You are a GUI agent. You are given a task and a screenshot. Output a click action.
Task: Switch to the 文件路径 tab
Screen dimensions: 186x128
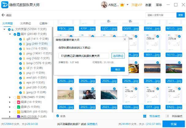tap(25, 23)
